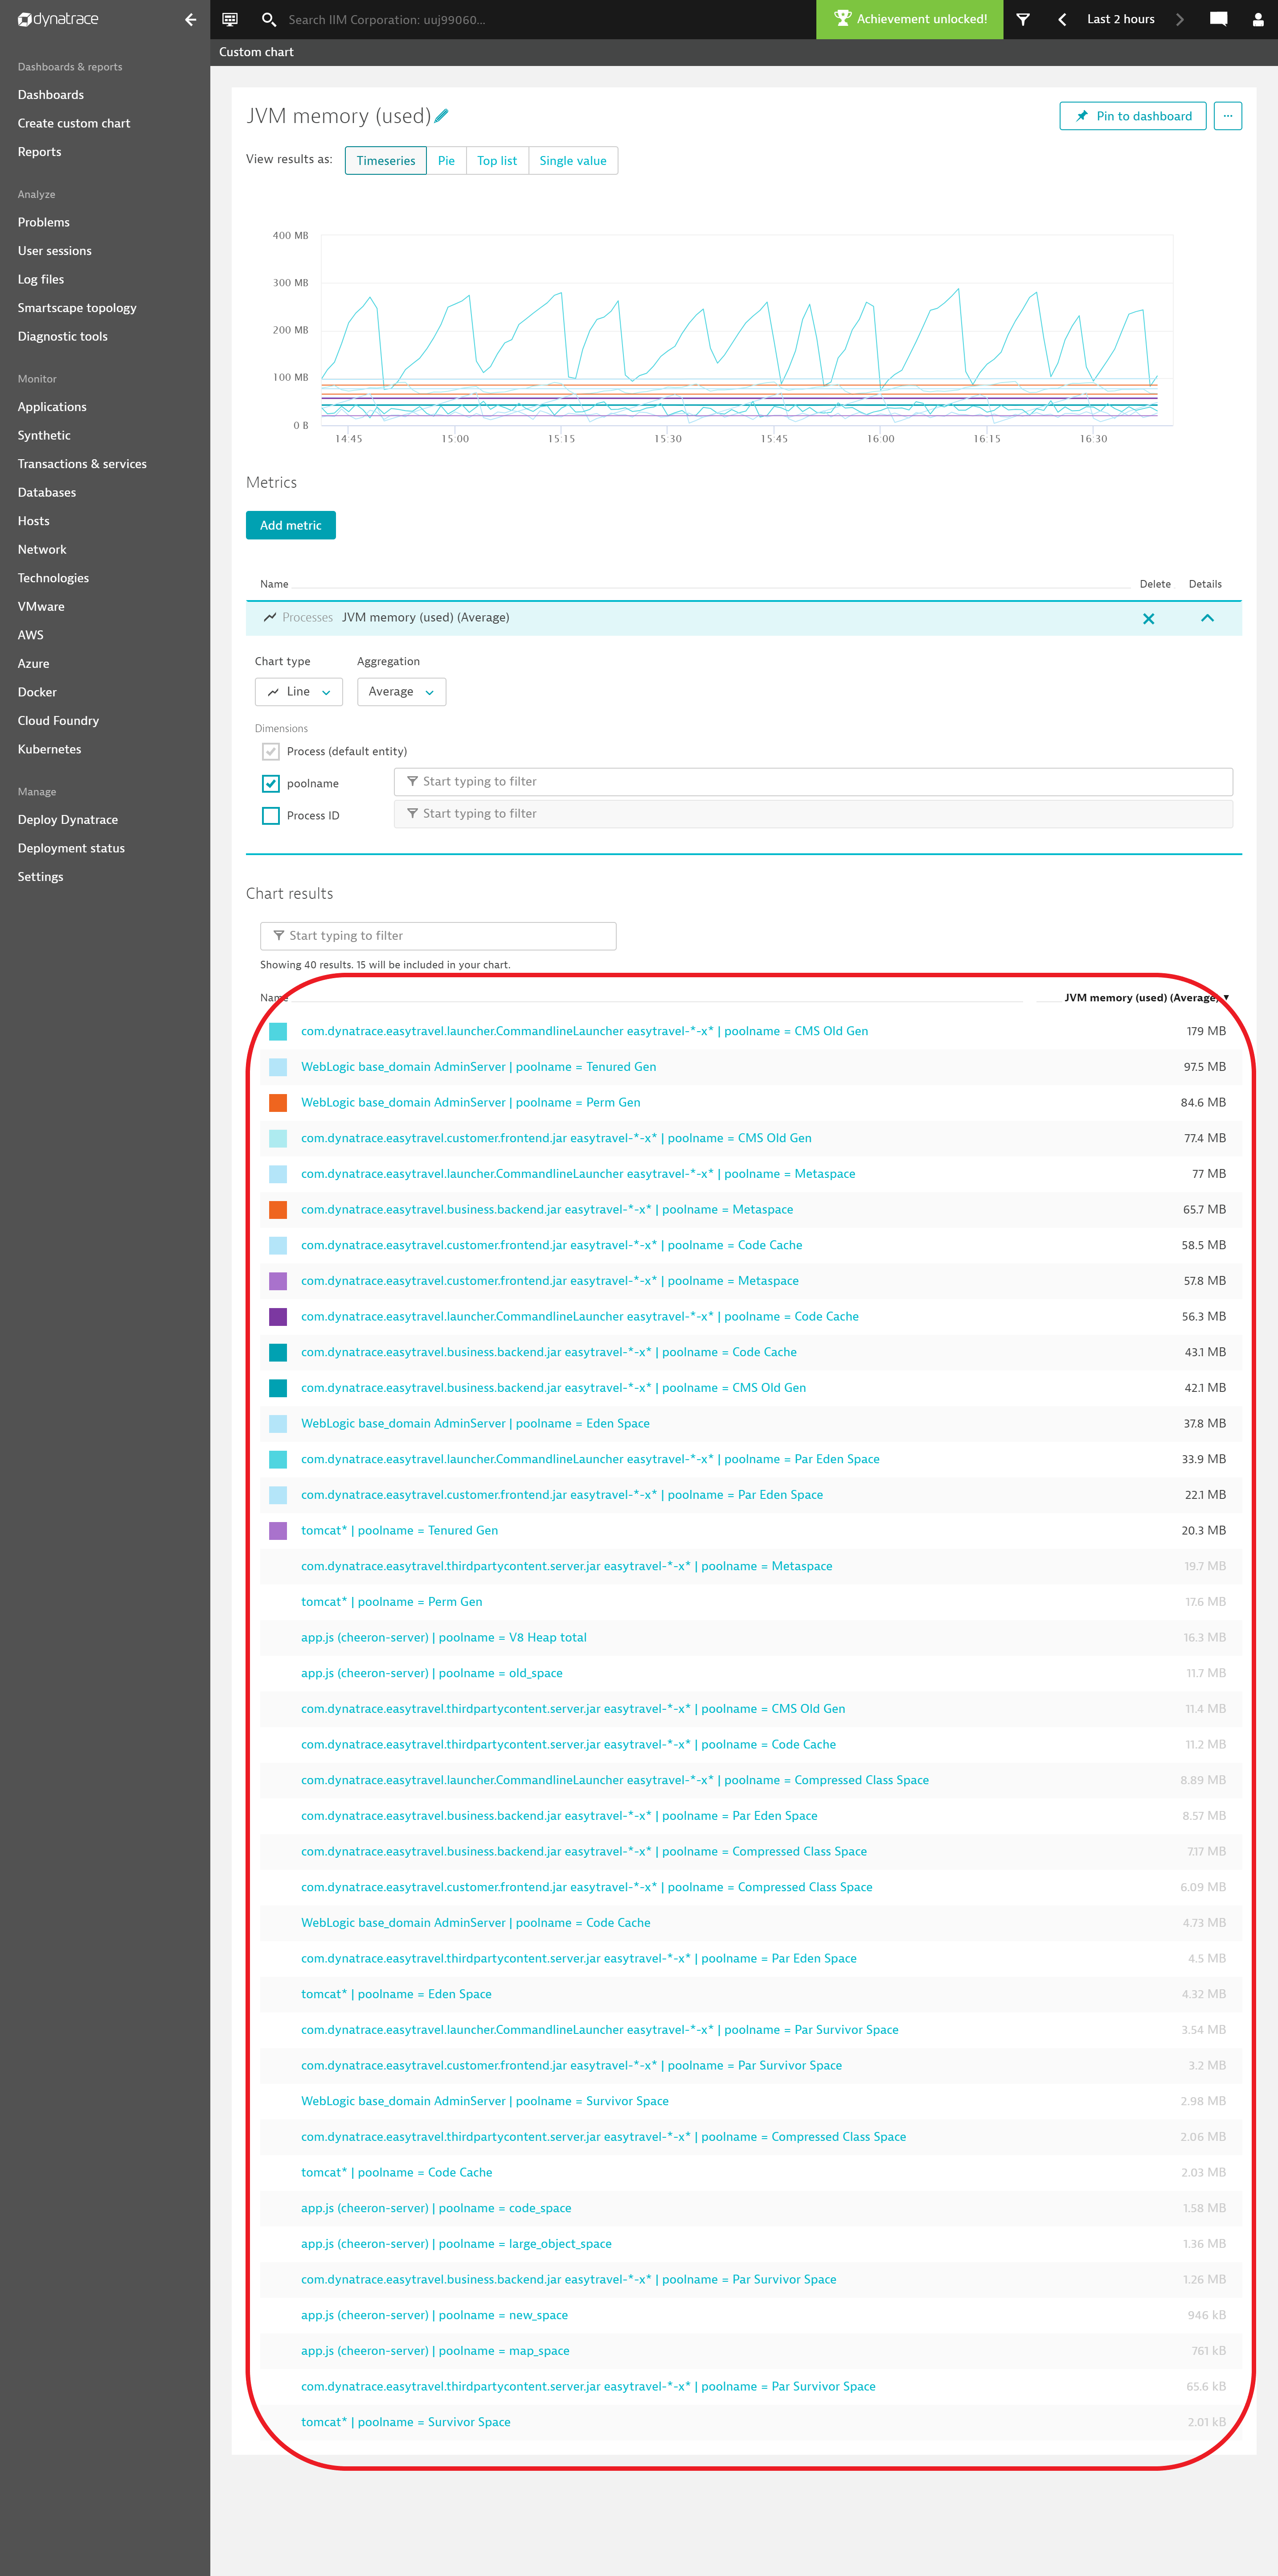Open the Average aggregation dropdown
Image resolution: width=1278 pixels, height=2576 pixels.
pyautogui.click(x=401, y=691)
